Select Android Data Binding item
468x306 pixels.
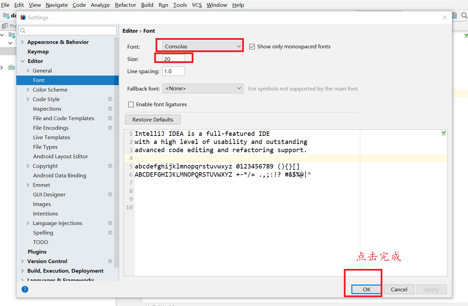tap(60, 176)
